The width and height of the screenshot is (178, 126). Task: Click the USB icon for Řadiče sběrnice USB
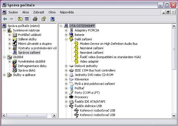point(71,106)
